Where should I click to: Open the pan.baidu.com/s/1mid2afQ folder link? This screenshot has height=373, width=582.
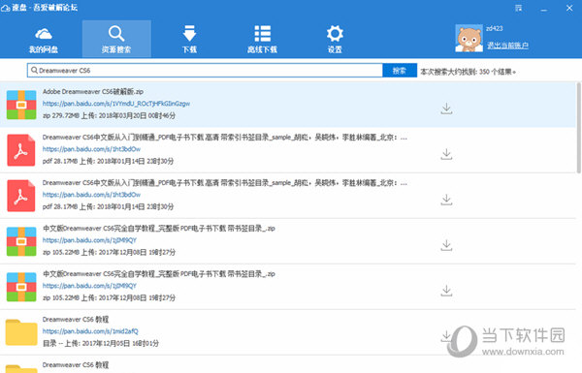(90, 331)
